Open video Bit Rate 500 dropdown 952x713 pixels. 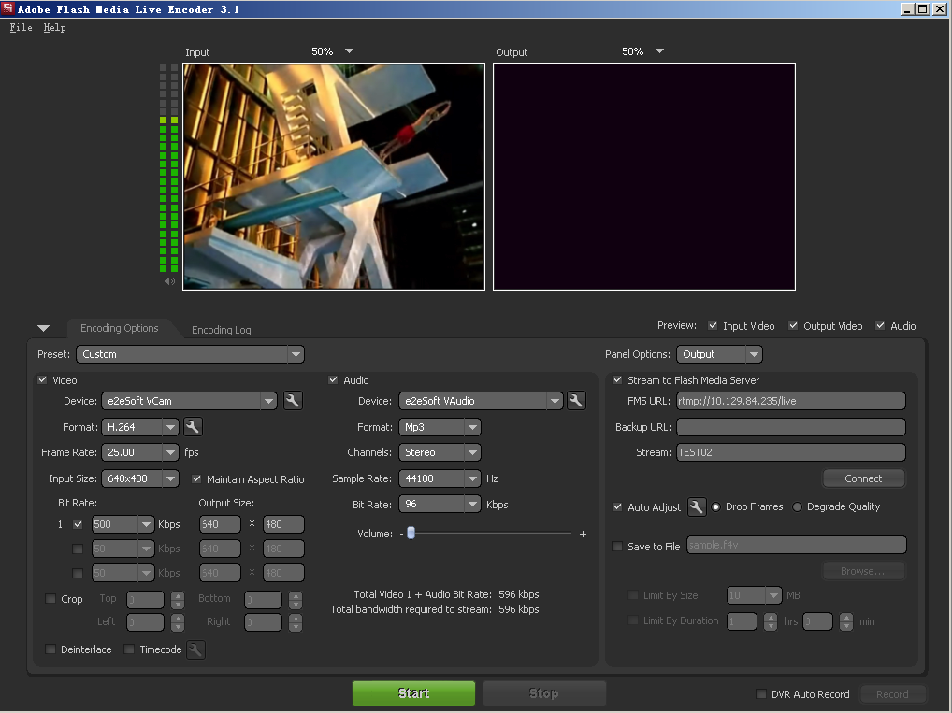pyautogui.click(x=123, y=524)
